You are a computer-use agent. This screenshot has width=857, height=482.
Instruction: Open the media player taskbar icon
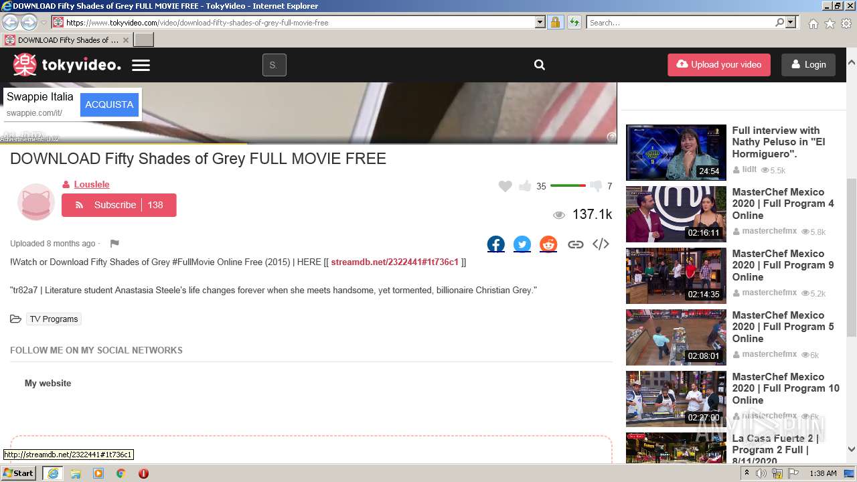tap(98, 473)
